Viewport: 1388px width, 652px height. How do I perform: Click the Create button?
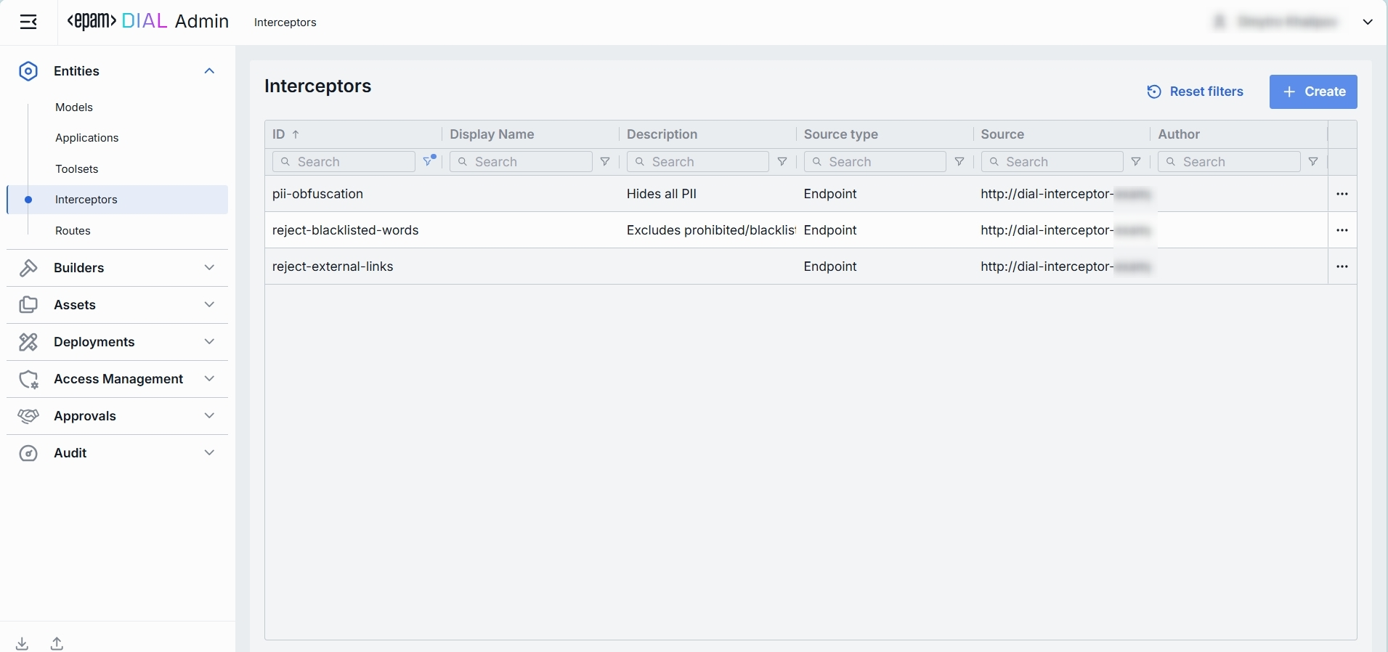1313,92
